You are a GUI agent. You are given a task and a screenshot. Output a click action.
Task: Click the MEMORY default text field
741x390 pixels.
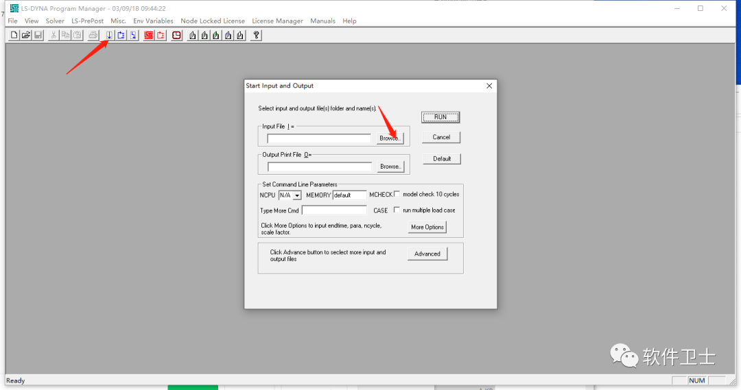[x=349, y=195]
